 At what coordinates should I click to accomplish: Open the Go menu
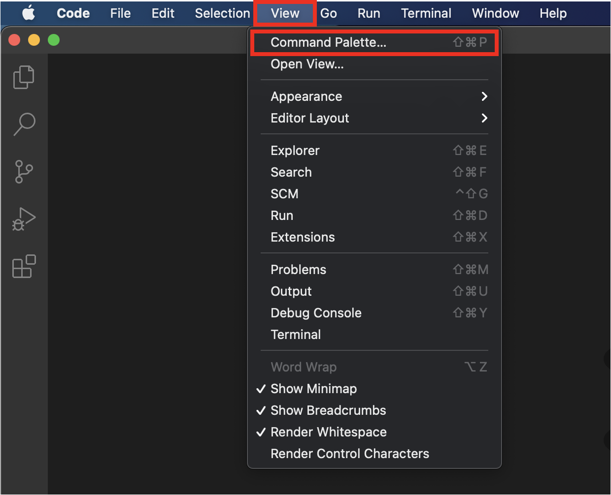pyautogui.click(x=329, y=13)
